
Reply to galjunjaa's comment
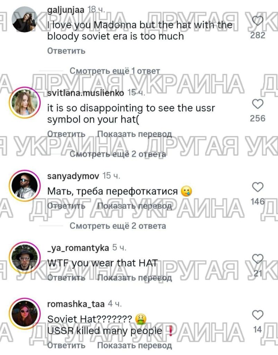point(66,51)
